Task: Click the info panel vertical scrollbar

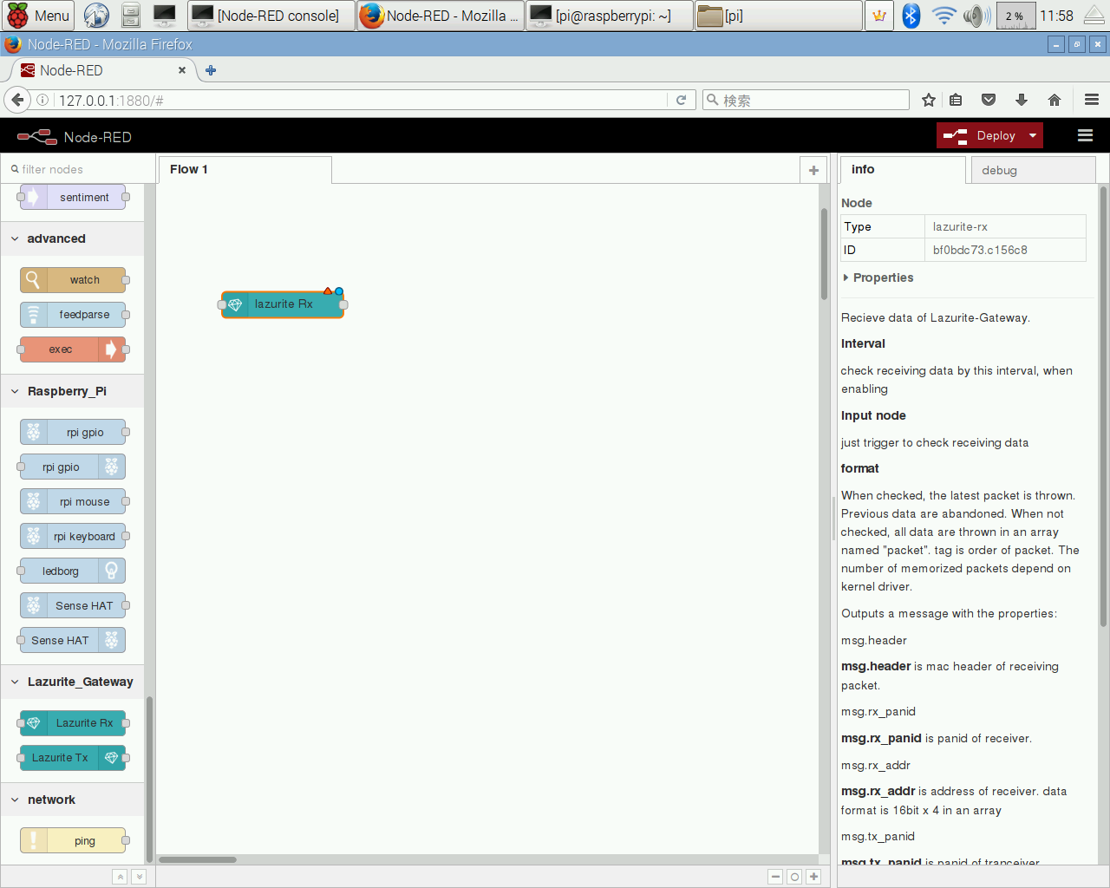Action: [1103, 406]
